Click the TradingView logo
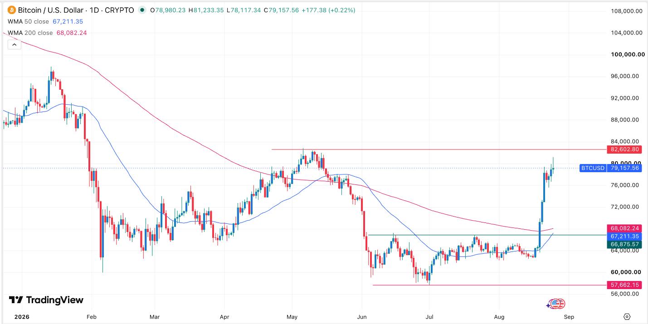The image size is (648, 324). click(46, 300)
